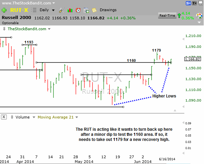204x164 pixels.
Task: Click the RUT-X ticker symbol
Action: click(x=19, y=10)
